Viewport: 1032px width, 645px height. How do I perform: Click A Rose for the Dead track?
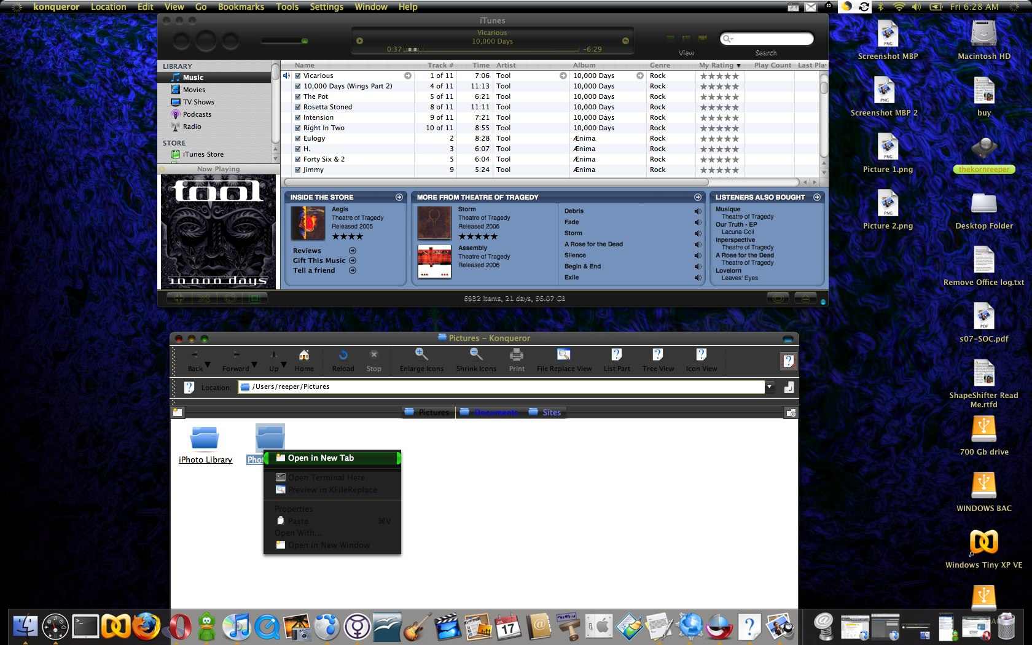[x=593, y=244]
